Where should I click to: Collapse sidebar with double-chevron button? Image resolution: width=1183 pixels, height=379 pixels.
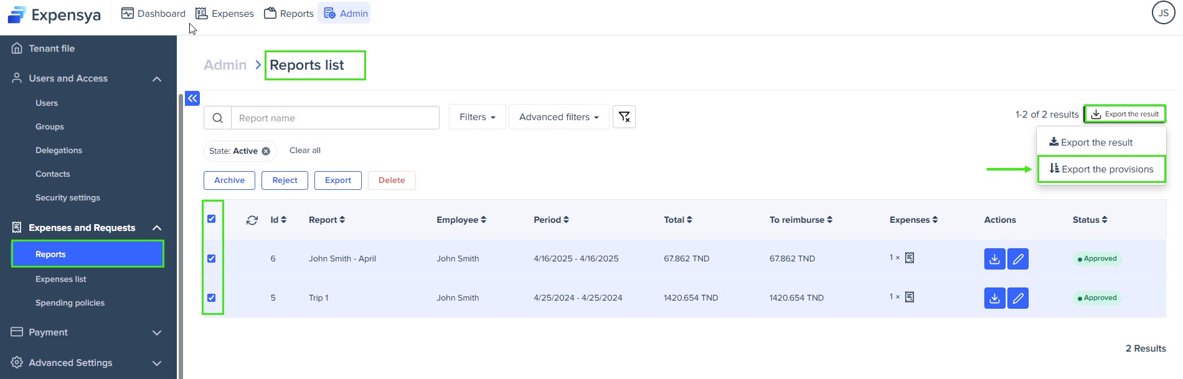pos(192,98)
